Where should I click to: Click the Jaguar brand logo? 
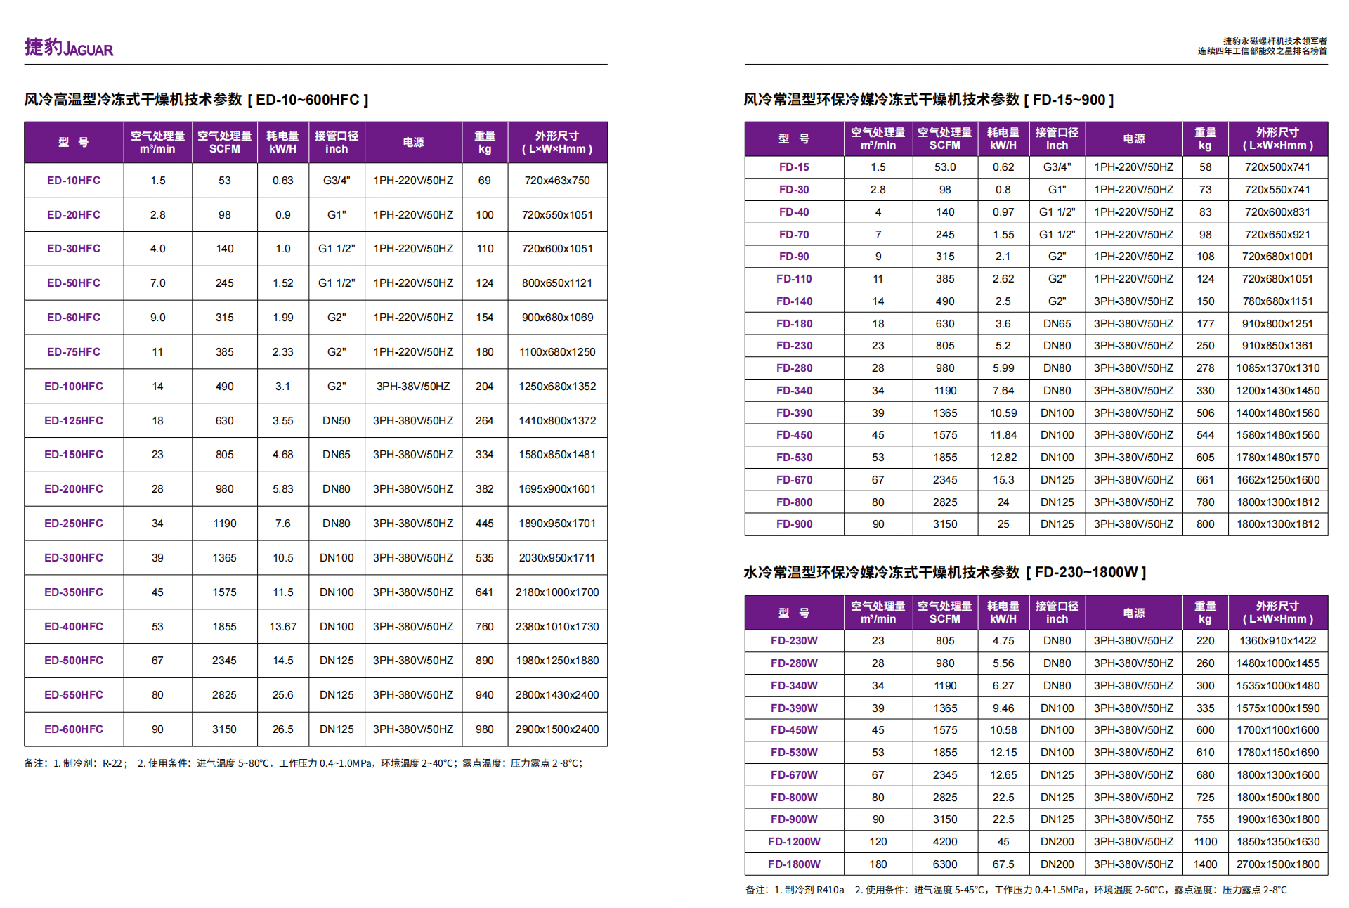coord(68,47)
